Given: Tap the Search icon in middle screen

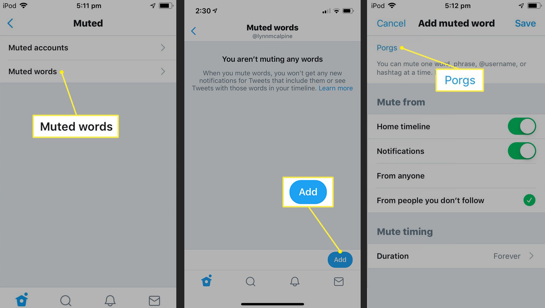Looking at the screenshot, I should click(x=250, y=281).
